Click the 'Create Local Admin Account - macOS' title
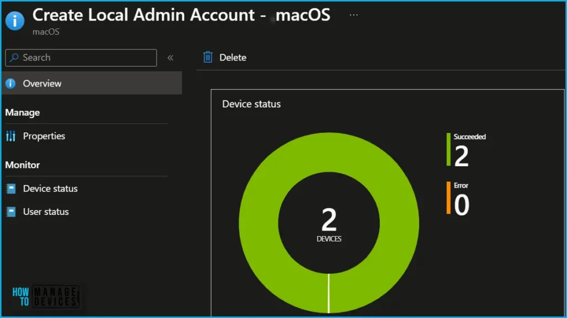Viewport: 567px width, 318px height. point(181,15)
